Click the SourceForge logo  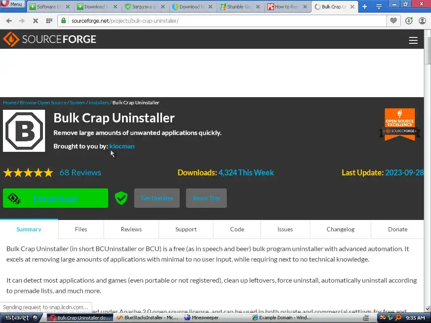(50, 39)
